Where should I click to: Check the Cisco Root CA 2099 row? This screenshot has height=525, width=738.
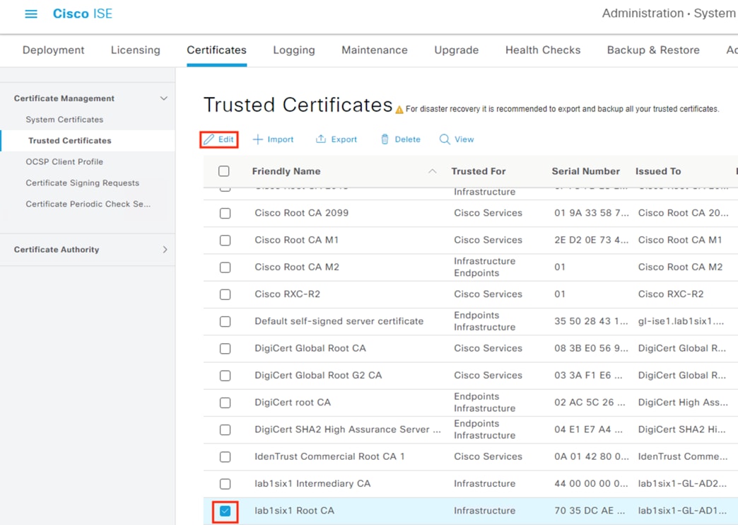click(225, 213)
